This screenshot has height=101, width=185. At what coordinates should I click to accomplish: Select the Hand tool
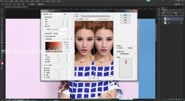coord(2,56)
